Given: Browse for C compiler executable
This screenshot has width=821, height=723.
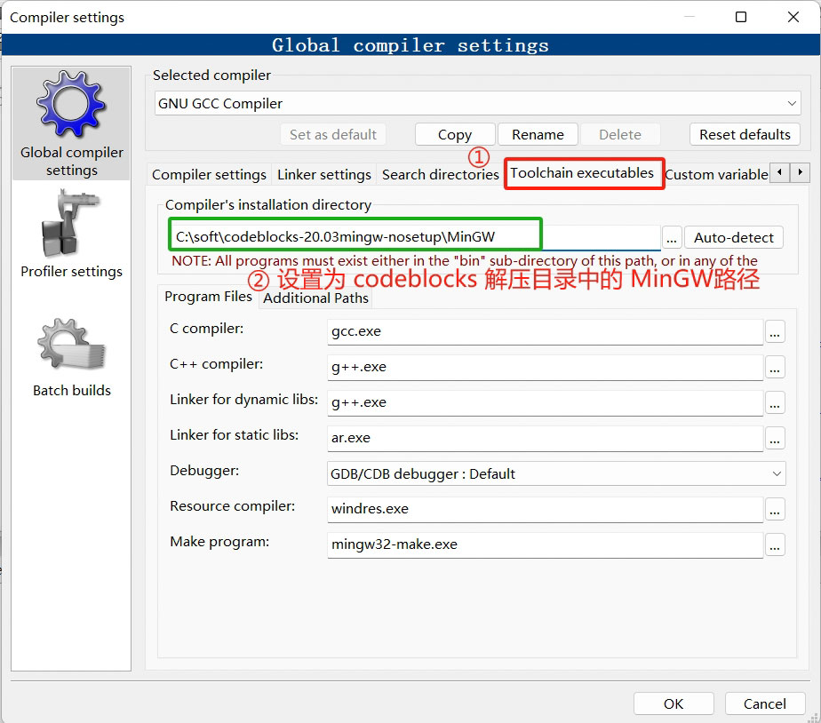Looking at the screenshot, I should 775,332.
